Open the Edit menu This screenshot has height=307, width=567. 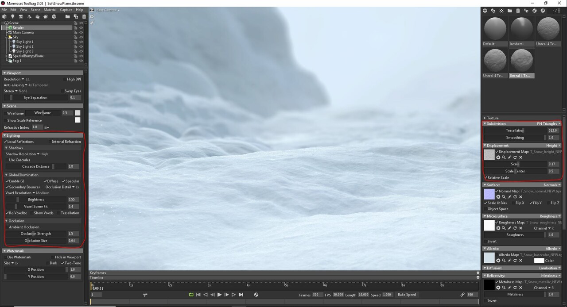tap(13, 9)
